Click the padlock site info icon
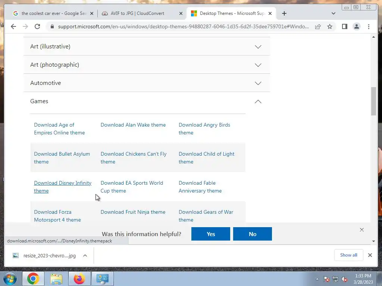The image size is (382, 286). coord(52,26)
